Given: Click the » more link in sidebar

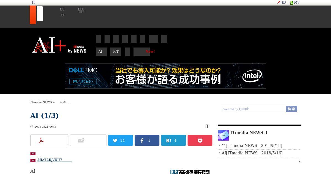Looking at the screenshot, I should pyautogui.click(x=300, y=162).
